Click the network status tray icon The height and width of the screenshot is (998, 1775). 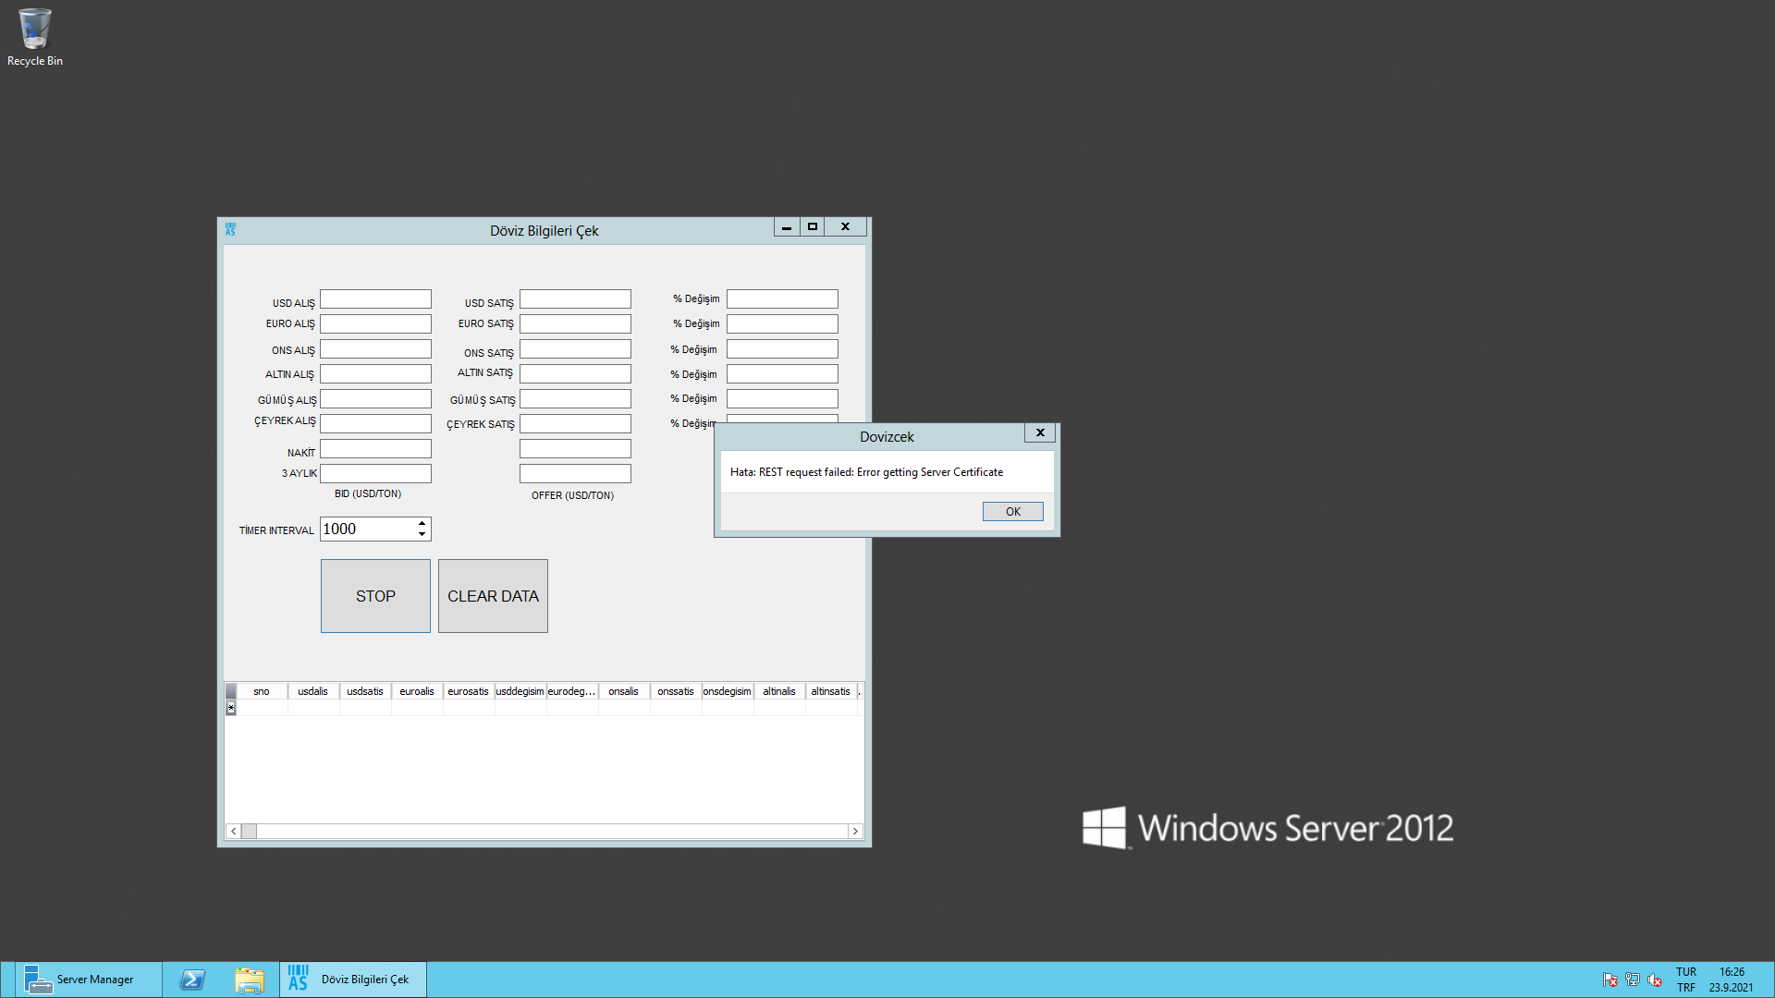coord(1633,980)
